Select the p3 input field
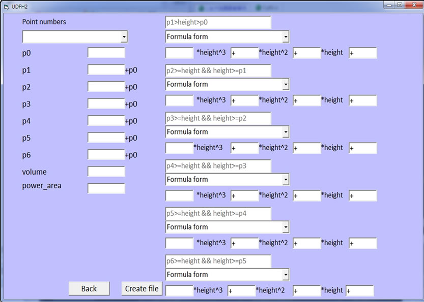Image resolution: width=424 pixels, height=302 pixels. pos(106,104)
